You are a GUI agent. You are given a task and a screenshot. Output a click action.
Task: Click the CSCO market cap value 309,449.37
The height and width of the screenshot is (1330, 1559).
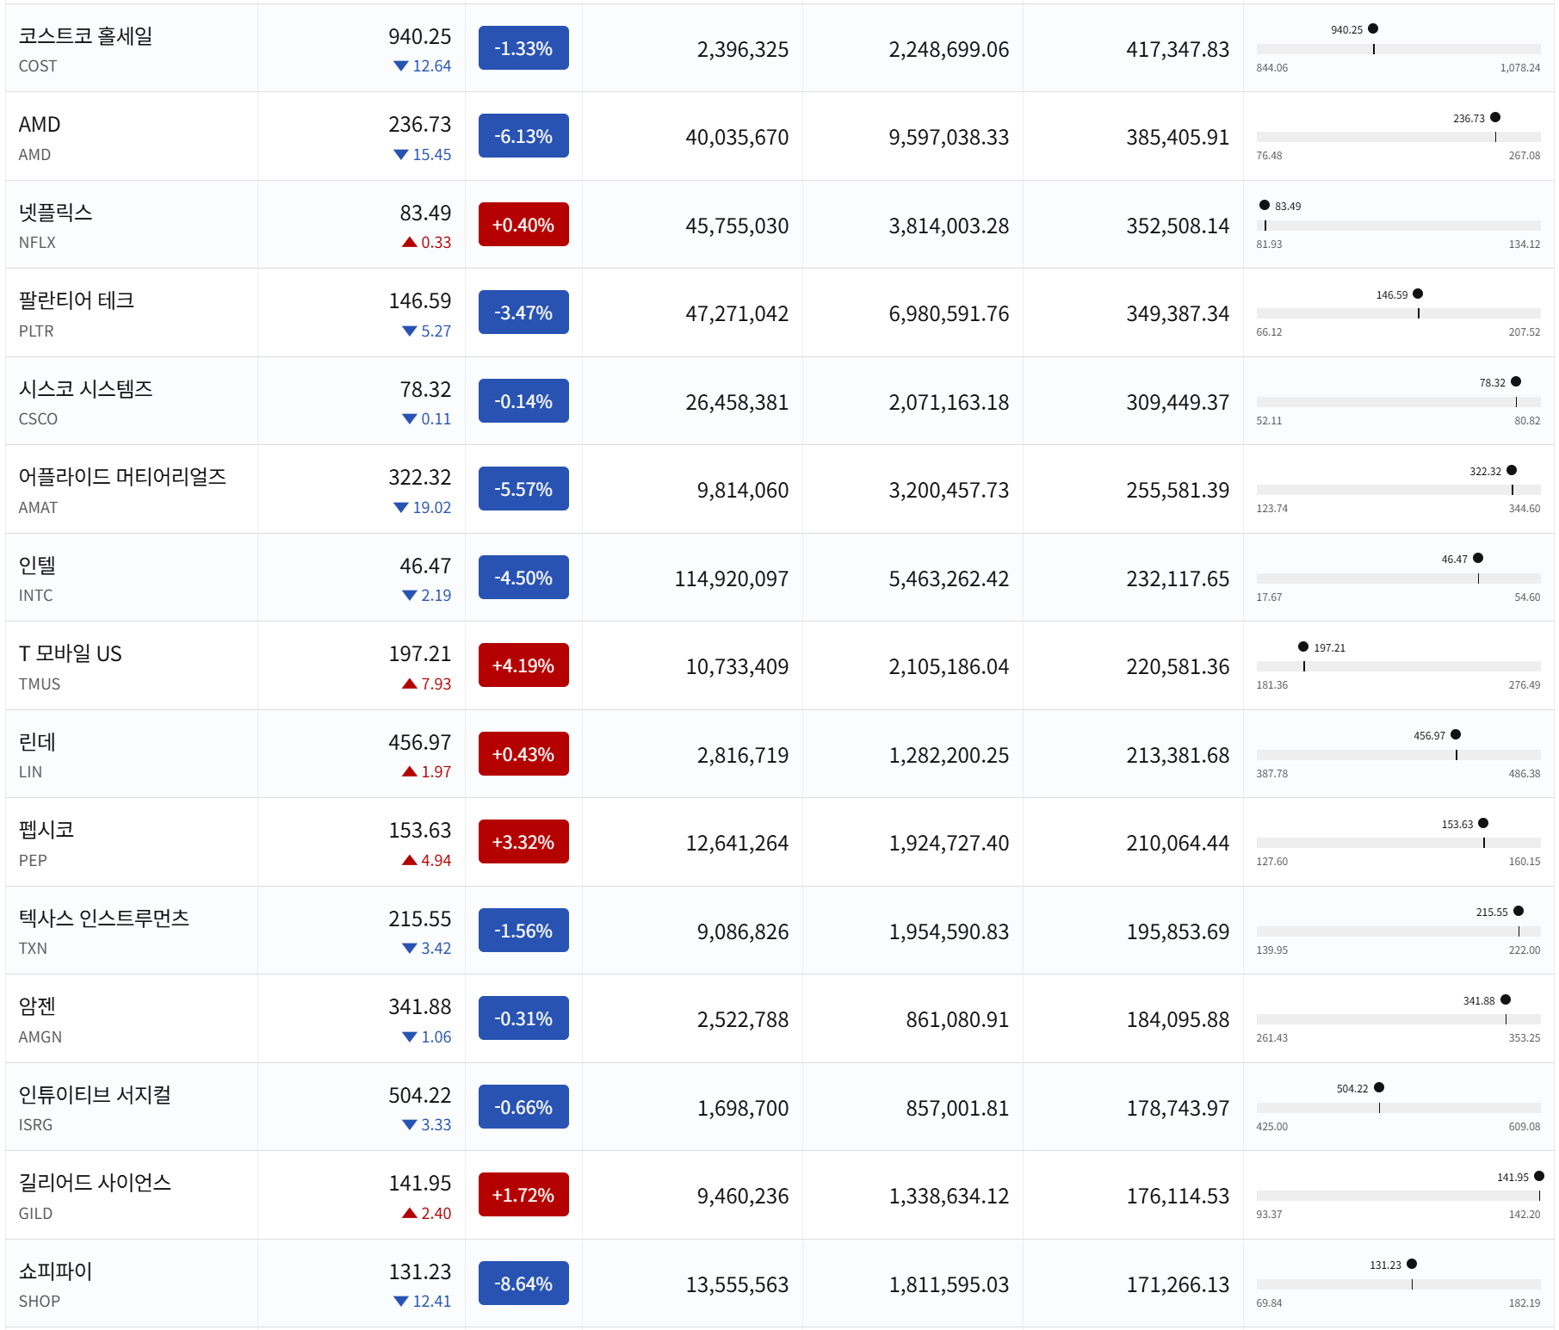coord(1178,402)
